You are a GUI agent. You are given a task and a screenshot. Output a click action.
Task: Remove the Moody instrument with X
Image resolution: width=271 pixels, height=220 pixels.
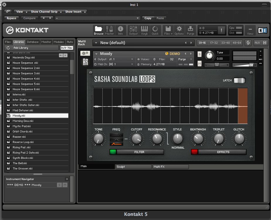point(261,51)
